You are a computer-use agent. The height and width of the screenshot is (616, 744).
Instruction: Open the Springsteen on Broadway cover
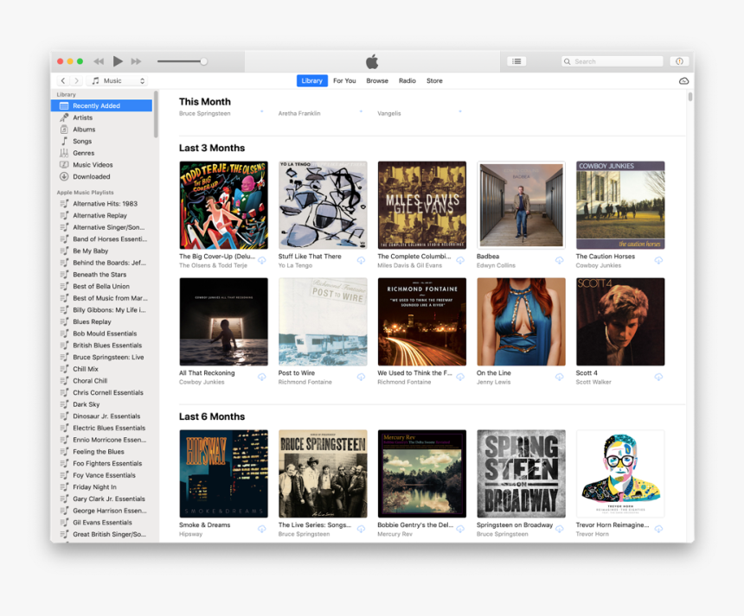point(521,473)
